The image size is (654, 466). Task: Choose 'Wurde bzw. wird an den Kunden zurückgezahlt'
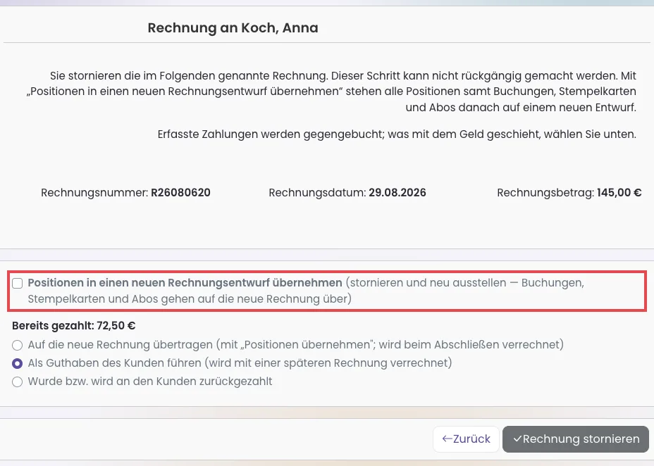coord(17,382)
